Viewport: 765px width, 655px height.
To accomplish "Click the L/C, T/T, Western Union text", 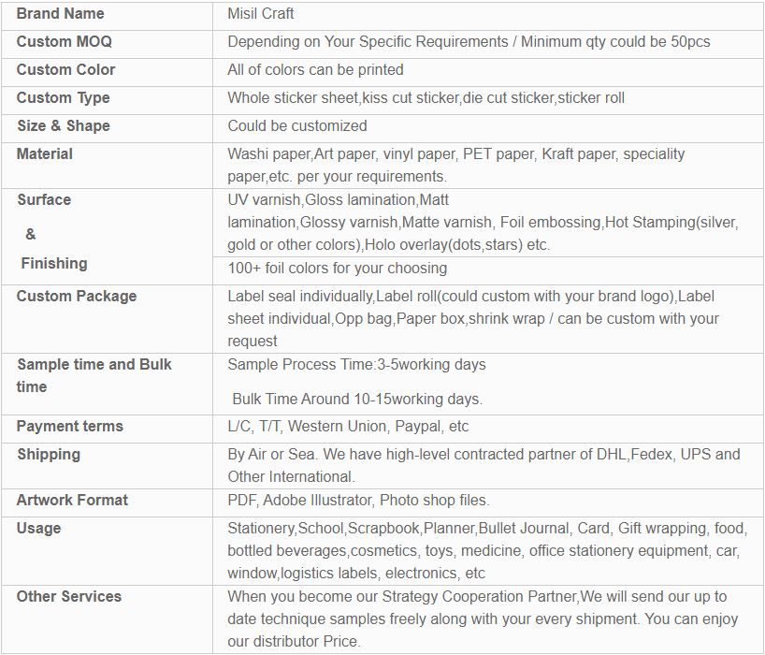I will pos(348,427).
